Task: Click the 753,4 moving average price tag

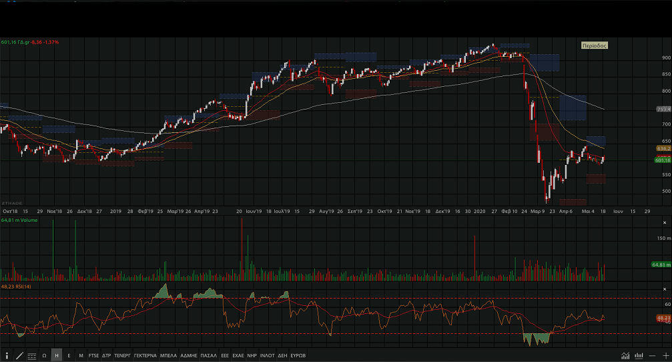Action: pos(663,109)
